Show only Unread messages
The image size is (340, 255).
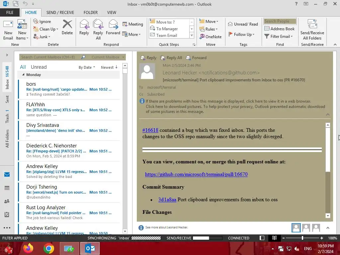(x=39, y=67)
